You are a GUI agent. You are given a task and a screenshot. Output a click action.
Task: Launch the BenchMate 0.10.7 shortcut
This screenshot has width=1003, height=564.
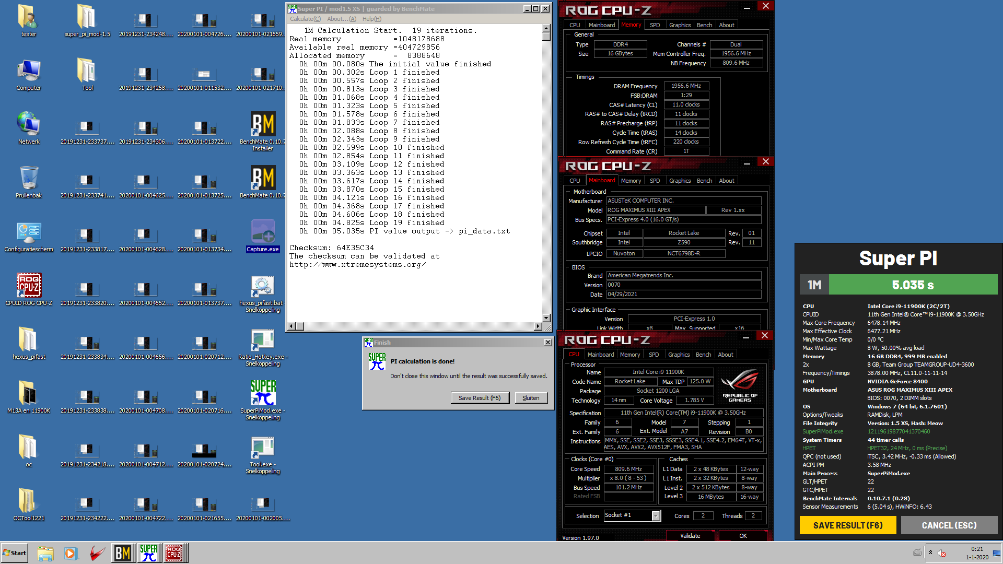click(x=263, y=182)
